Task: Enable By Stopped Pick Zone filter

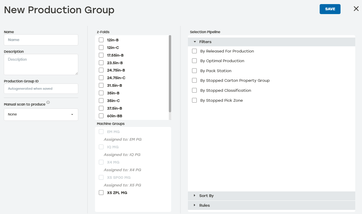Action: [194, 100]
